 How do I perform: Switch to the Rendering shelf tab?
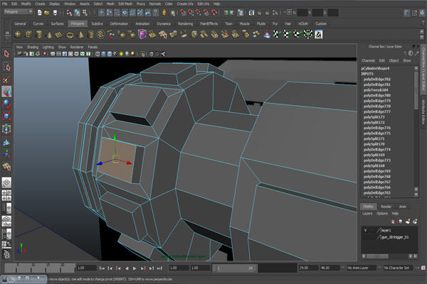pos(185,23)
